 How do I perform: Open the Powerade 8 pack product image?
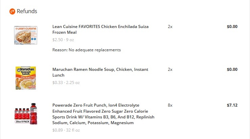click(x=26, y=114)
